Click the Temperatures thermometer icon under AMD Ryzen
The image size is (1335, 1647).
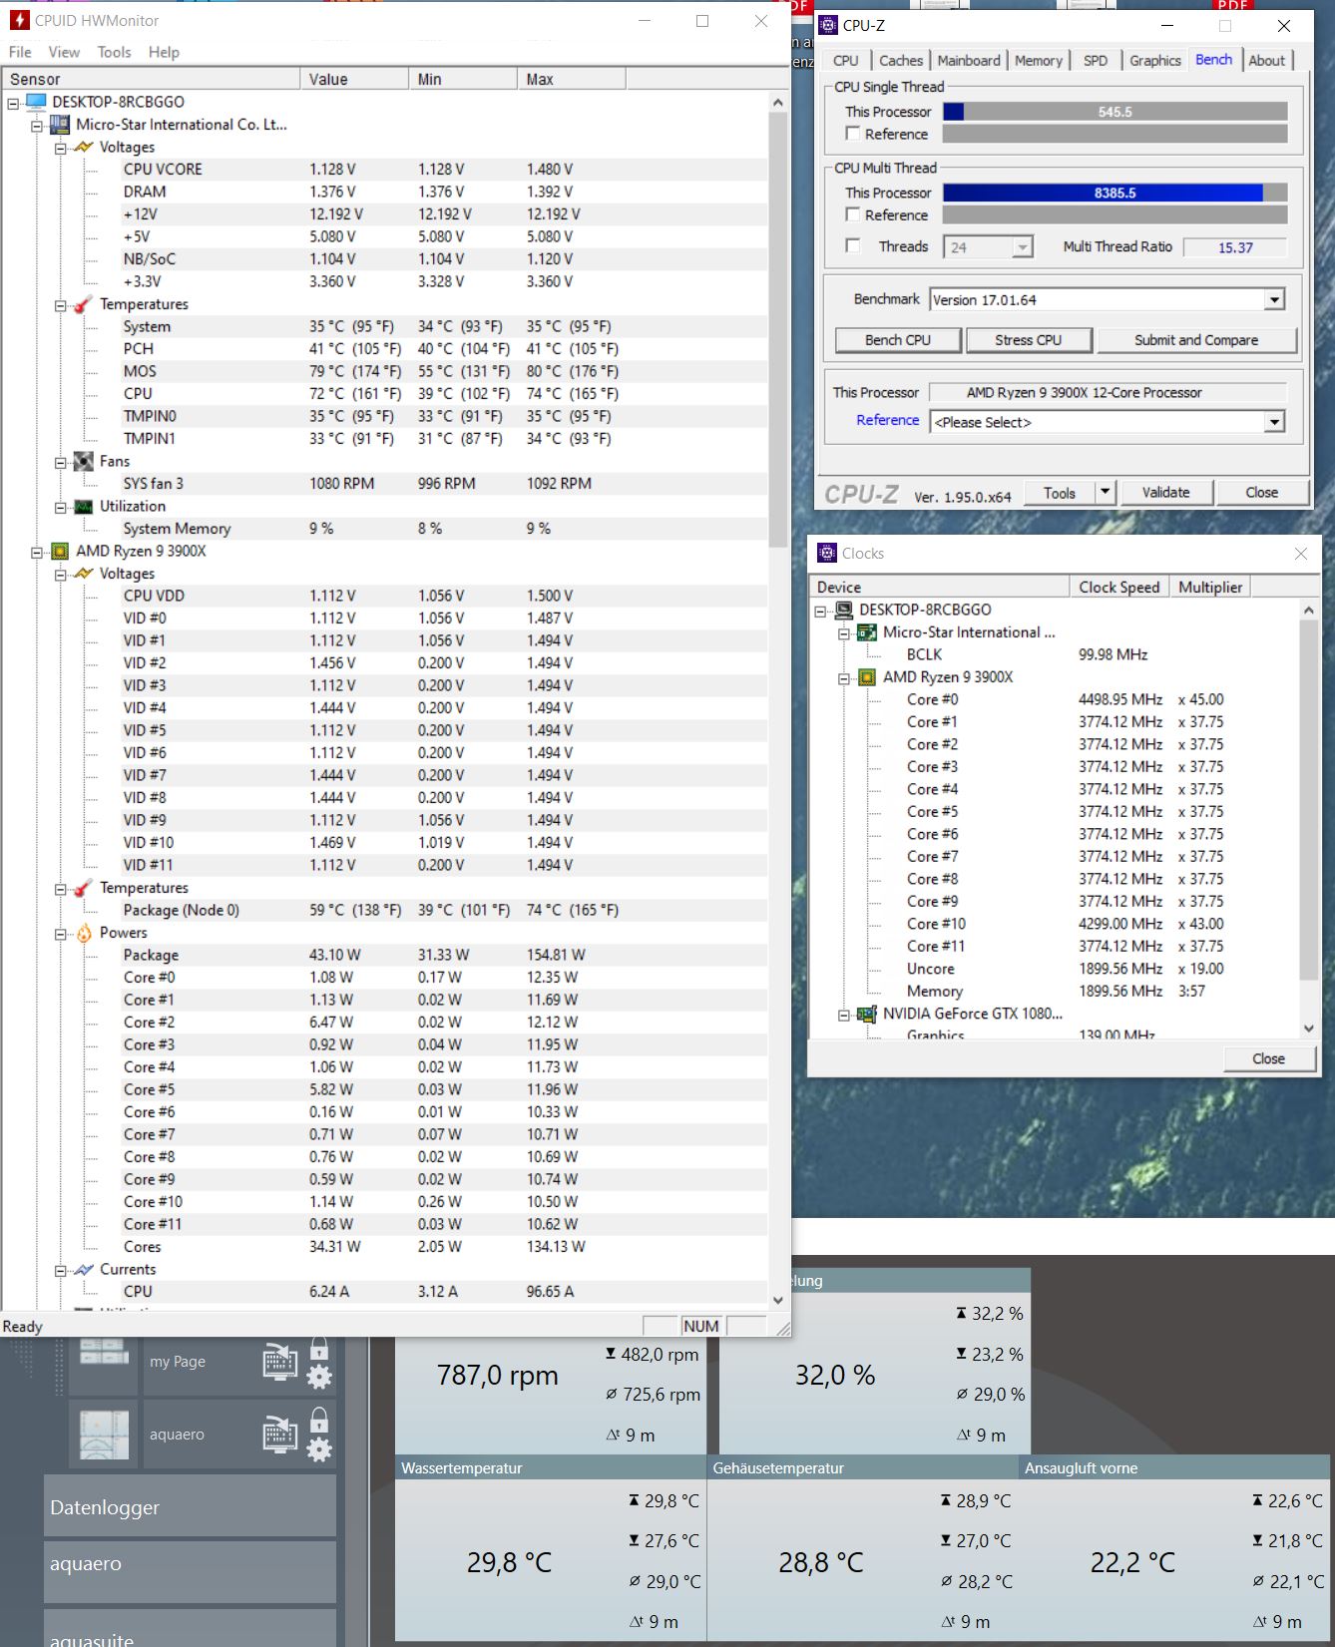point(84,888)
